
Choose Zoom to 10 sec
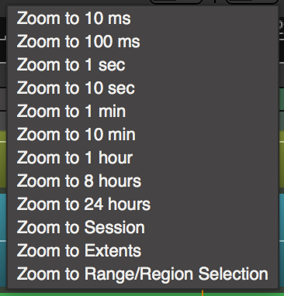[x=143, y=88]
